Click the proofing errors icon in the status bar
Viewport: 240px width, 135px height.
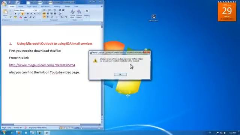25,127
